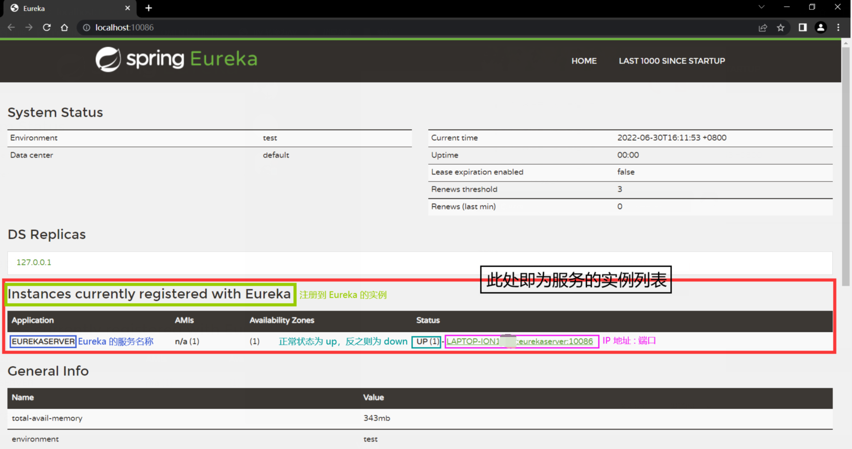
Task: Toggle the browser side panel
Action: pos(802,28)
